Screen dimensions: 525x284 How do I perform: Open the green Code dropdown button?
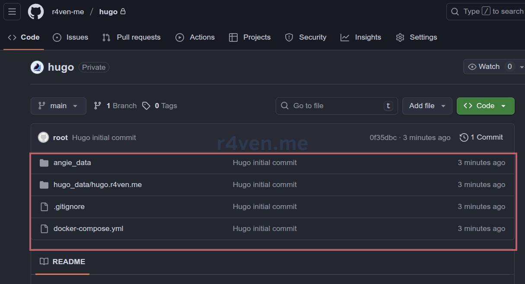(485, 106)
